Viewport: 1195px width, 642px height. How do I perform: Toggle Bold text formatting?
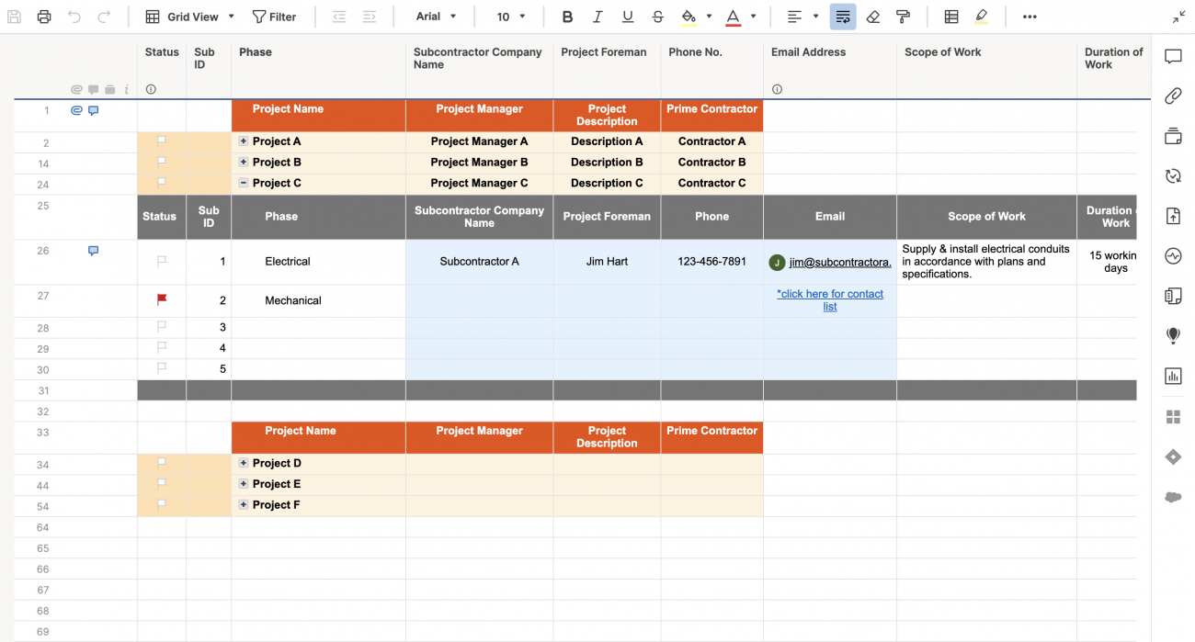coord(567,17)
